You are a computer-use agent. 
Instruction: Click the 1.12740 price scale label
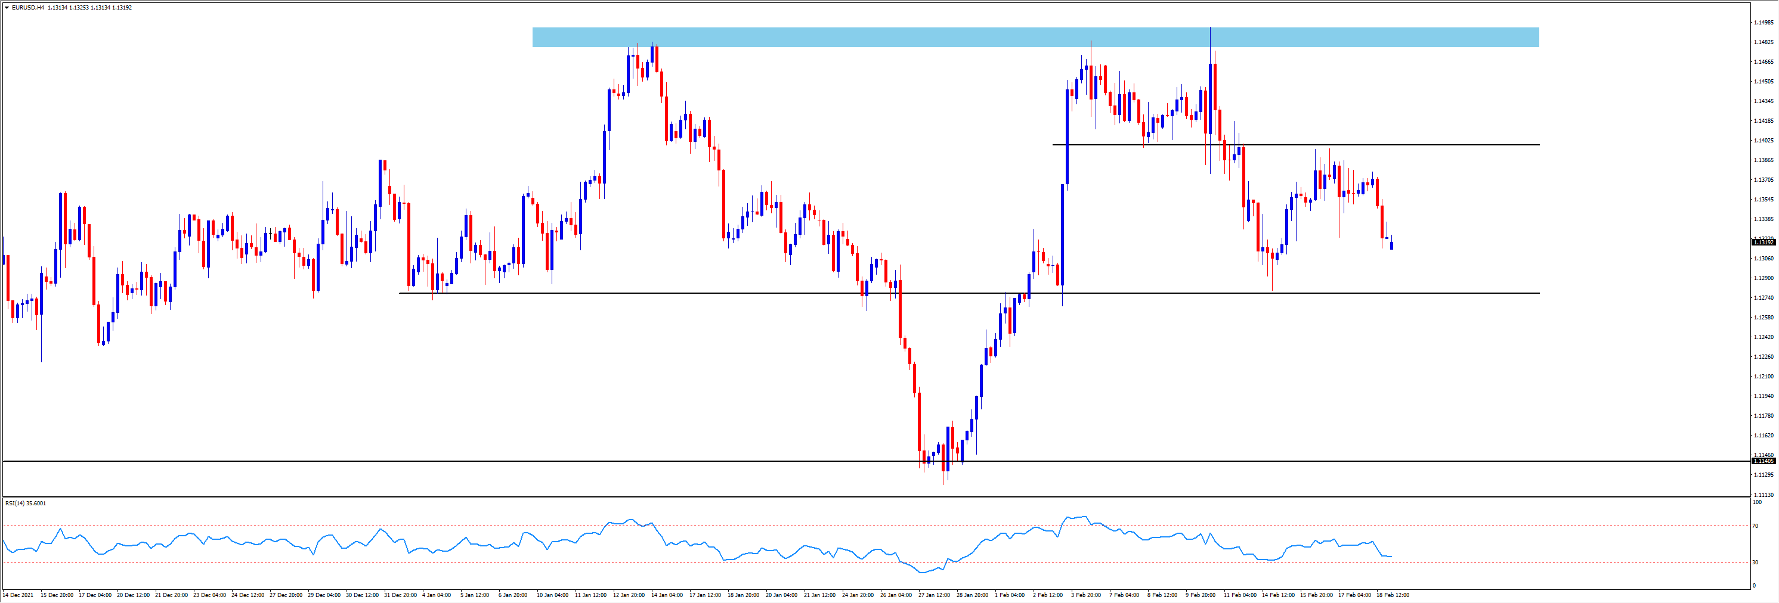pyautogui.click(x=1763, y=297)
